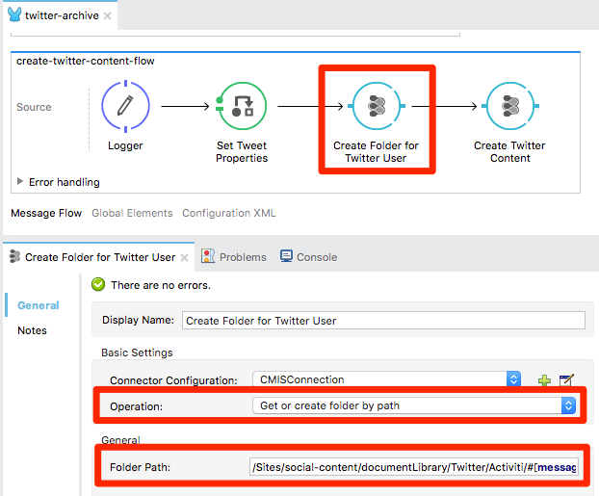The width and height of the screenshot is (599, 496).
Task: Click 'There are no errors.' message
Action: pyautogui.click(x=161, y=285)
